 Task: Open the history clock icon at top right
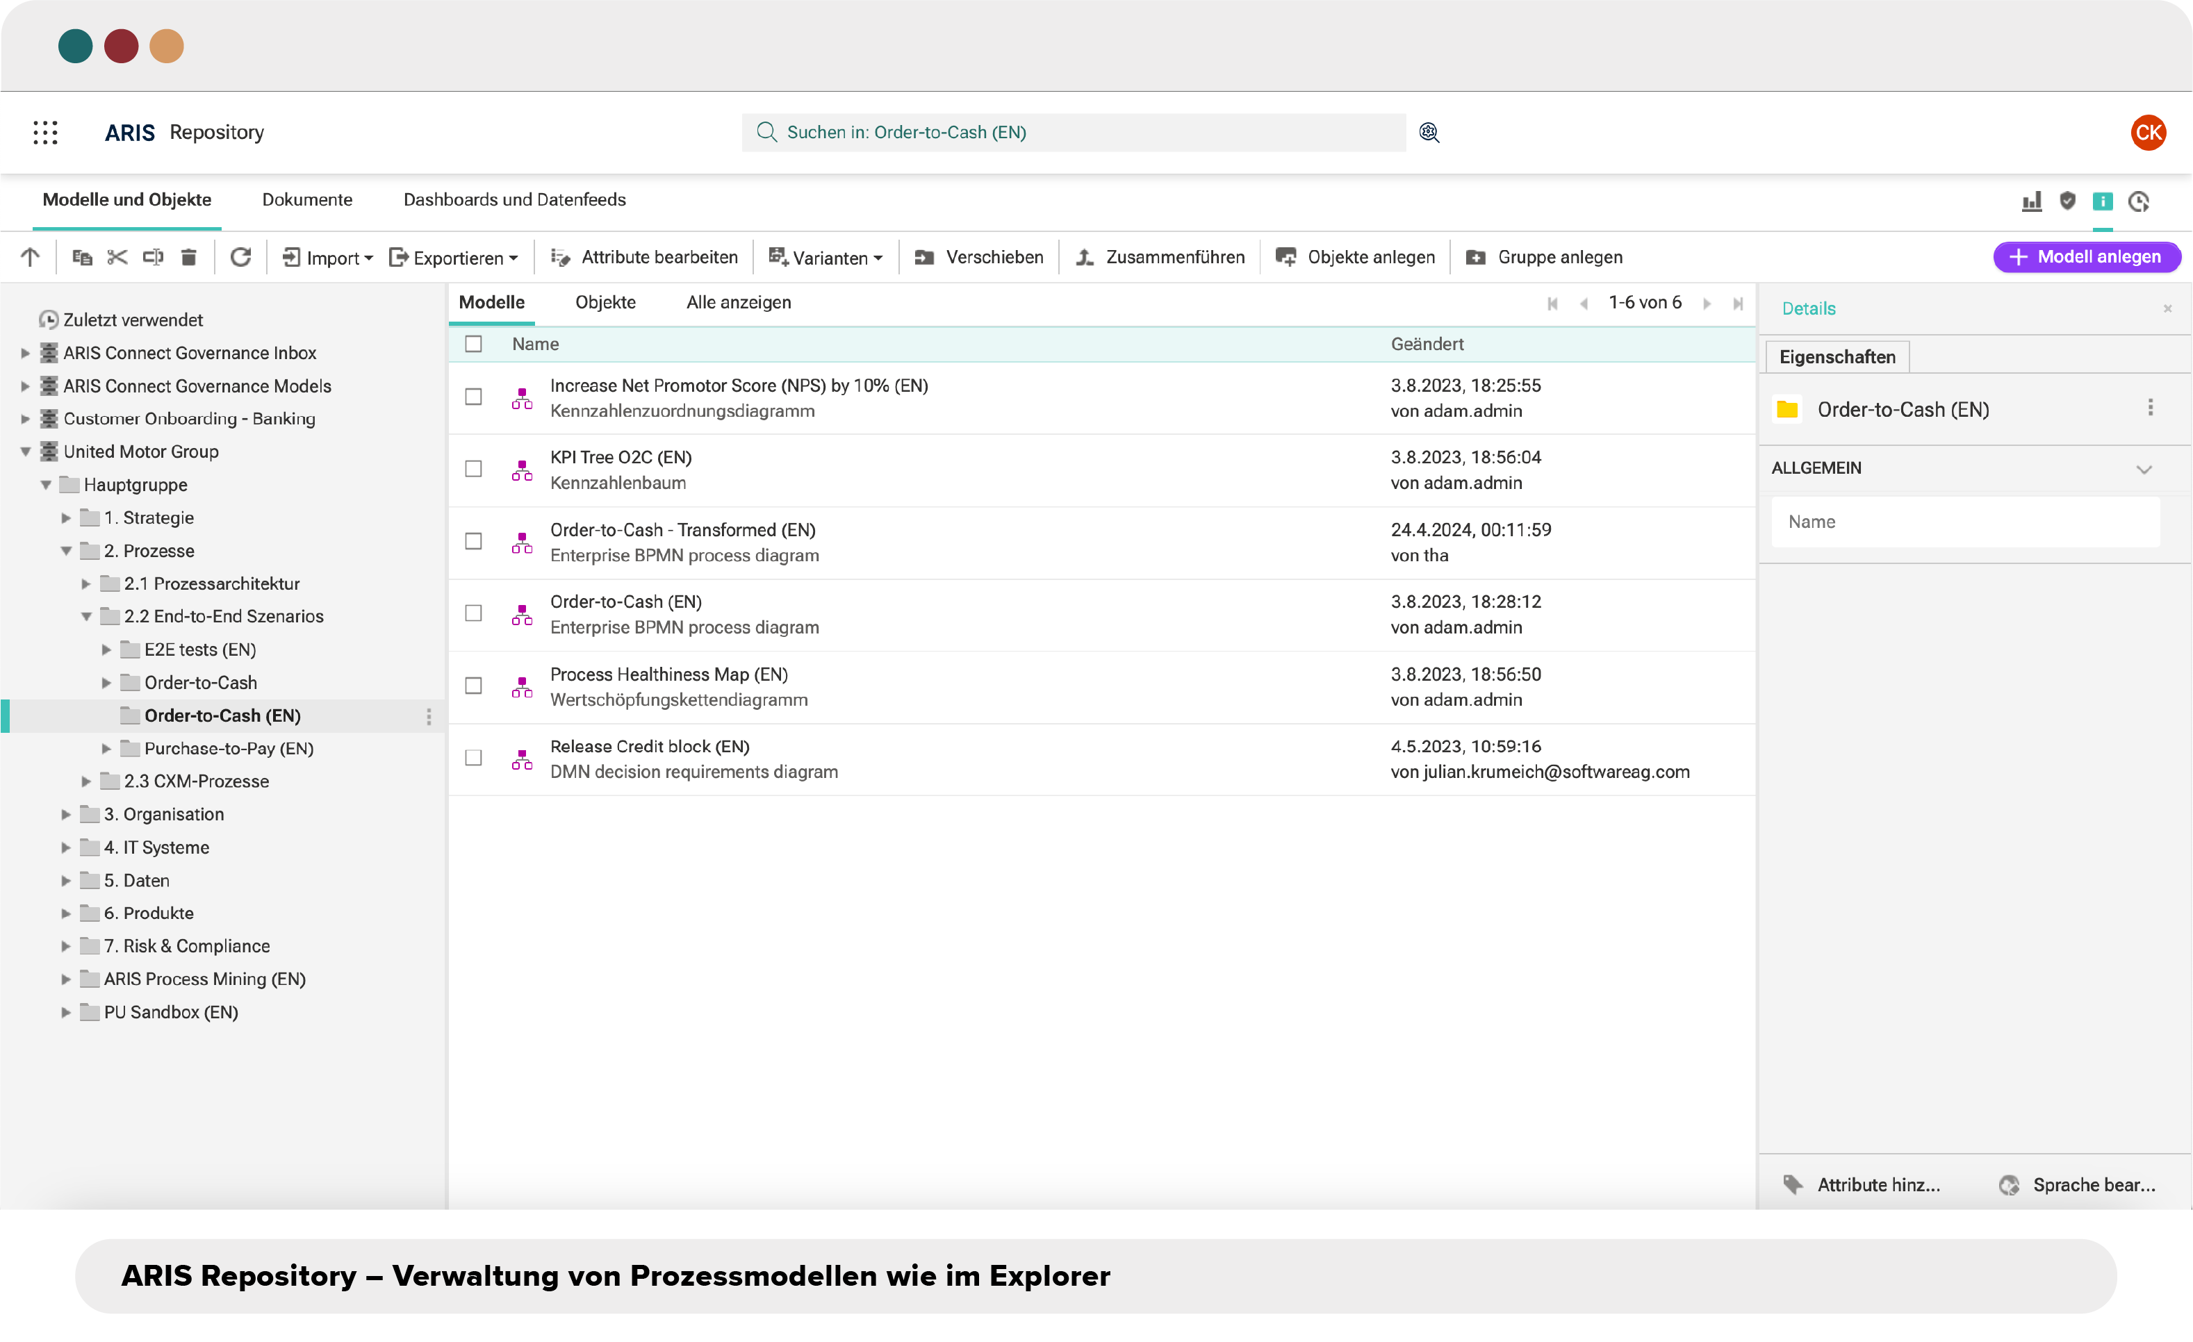point(2138,202)
